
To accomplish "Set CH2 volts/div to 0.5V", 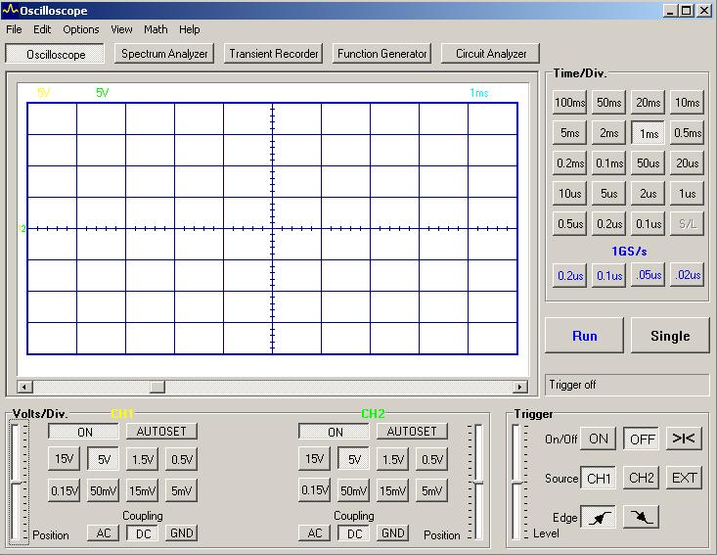I will tap(431, 459).
